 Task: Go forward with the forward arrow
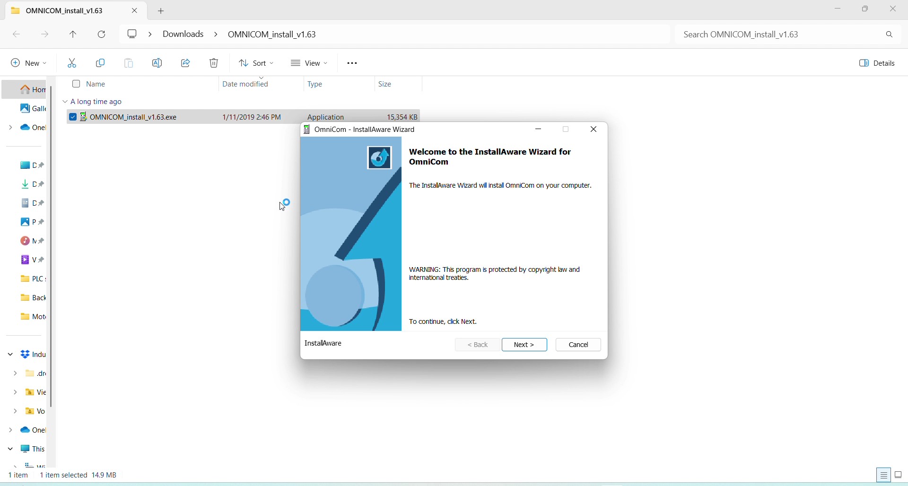pyautogui.click(x=45, y=35)
